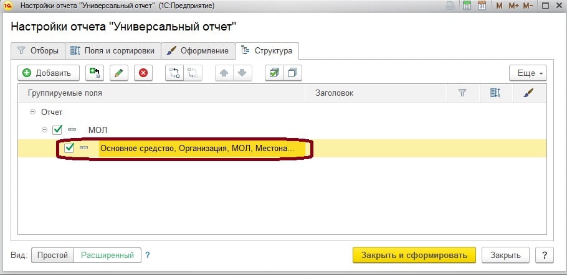This screenshot has width=567, height=276.
Task: Open the calendar icon in title bar
Action: [x=482, y=6]
